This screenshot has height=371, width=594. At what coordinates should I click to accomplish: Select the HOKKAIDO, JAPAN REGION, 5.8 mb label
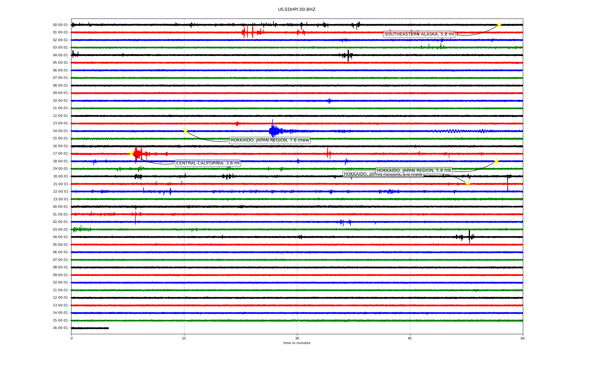414,171
